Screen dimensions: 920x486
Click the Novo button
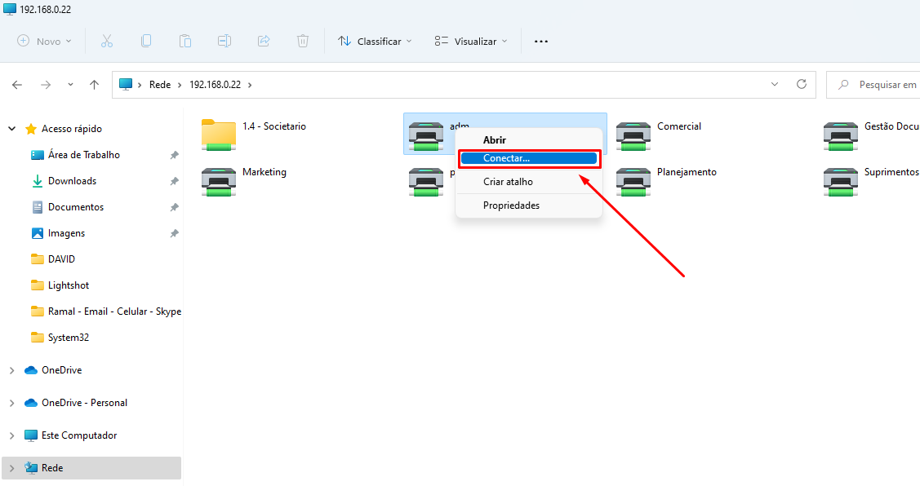[45, 41]
